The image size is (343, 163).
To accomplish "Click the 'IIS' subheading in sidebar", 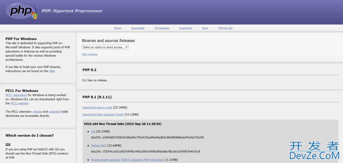I will pos(8,145).
